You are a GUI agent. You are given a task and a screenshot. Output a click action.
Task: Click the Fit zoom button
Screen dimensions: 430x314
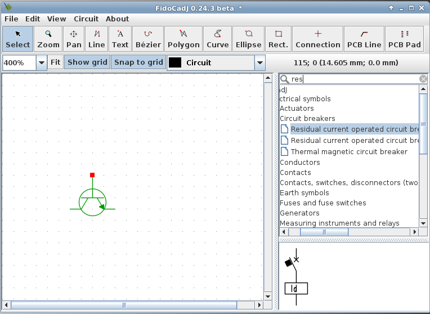tap(55, 62)
